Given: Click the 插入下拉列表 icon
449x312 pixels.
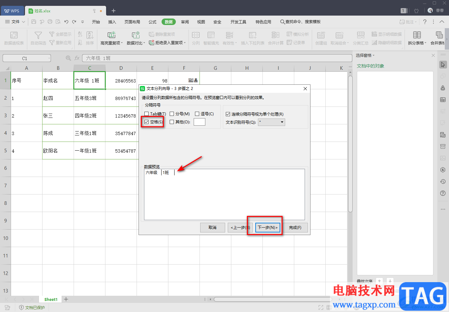Looking at the screenshot, I should pos(253,35).
